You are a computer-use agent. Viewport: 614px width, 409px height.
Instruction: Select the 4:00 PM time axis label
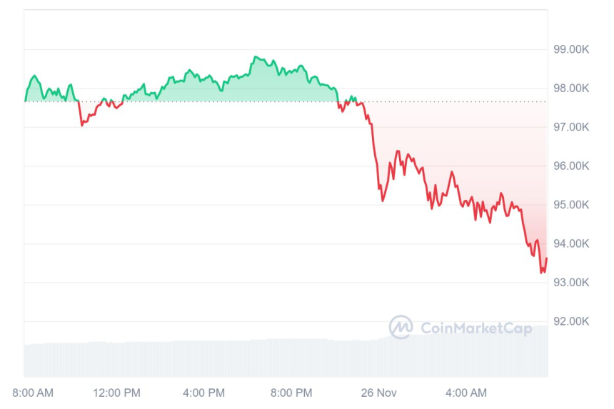[205, 393]
